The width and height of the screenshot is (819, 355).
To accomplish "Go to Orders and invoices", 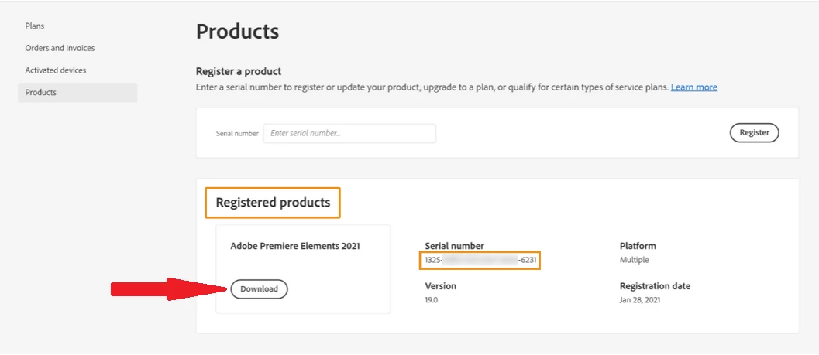I will 60,48.
